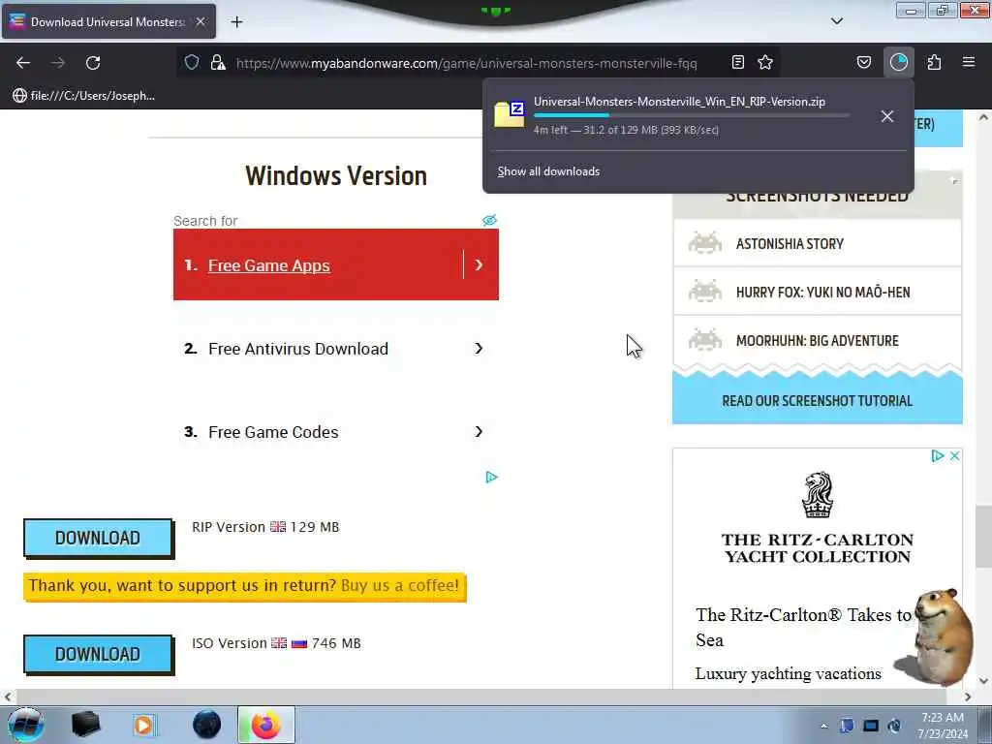This screenshot has height=744, width=992.
Task: Open Save to Pocket icon
Action: [864, 62]
